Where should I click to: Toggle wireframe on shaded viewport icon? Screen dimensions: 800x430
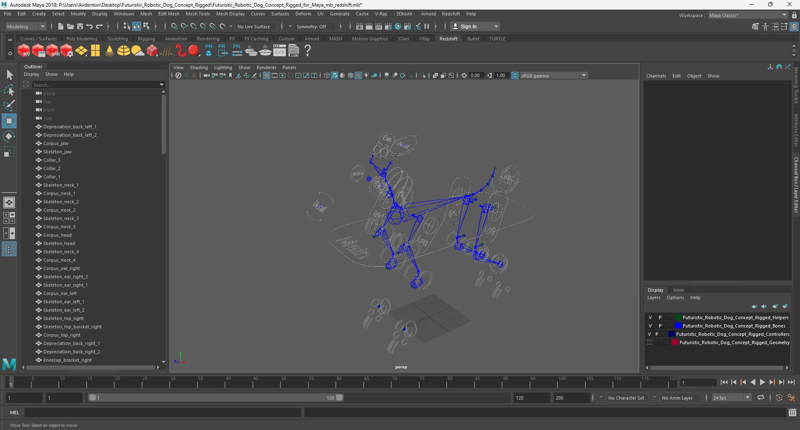pos(350,75)
